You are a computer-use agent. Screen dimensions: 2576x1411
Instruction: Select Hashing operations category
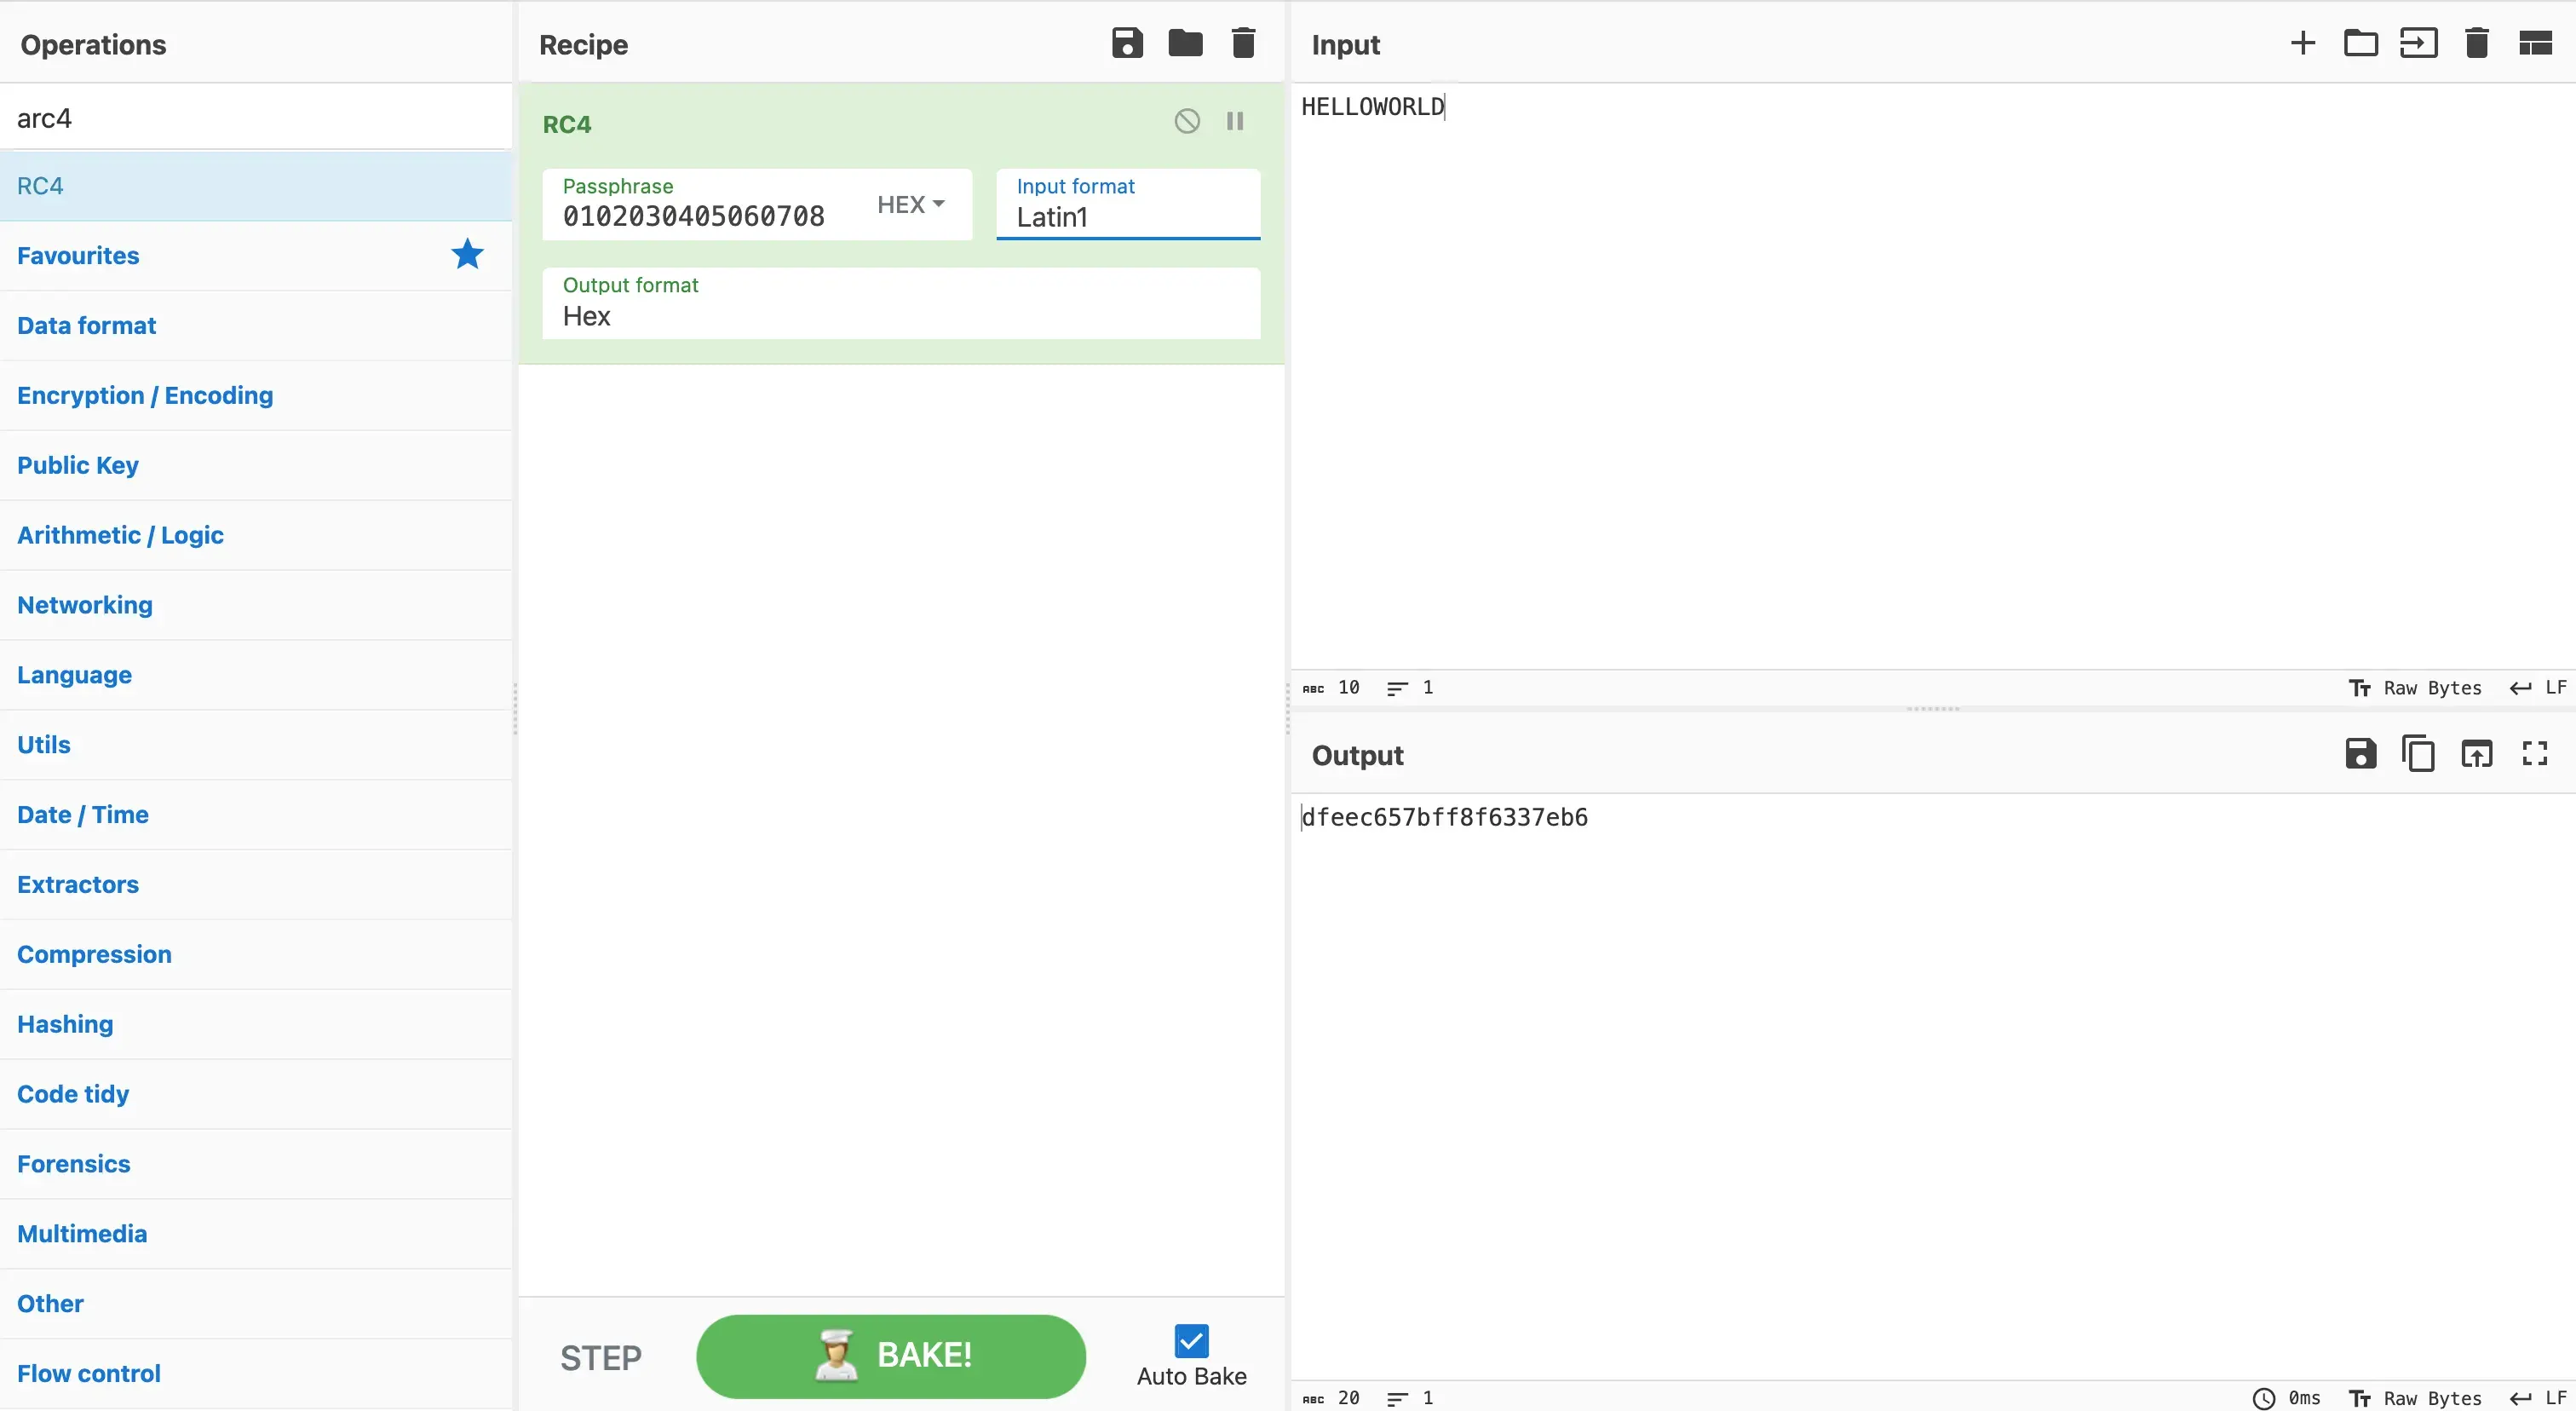click(64, 1023)
